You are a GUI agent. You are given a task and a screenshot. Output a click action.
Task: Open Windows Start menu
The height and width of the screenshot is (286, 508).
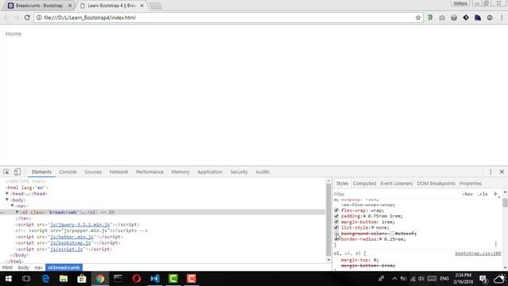(x=9, y=279)
